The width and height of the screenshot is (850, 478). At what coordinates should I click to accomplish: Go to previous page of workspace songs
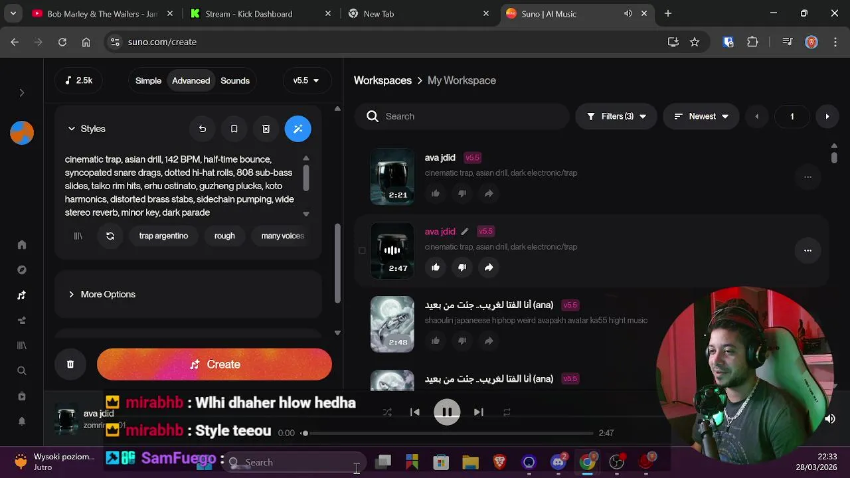pyautogui.click(x=757, y=116)
